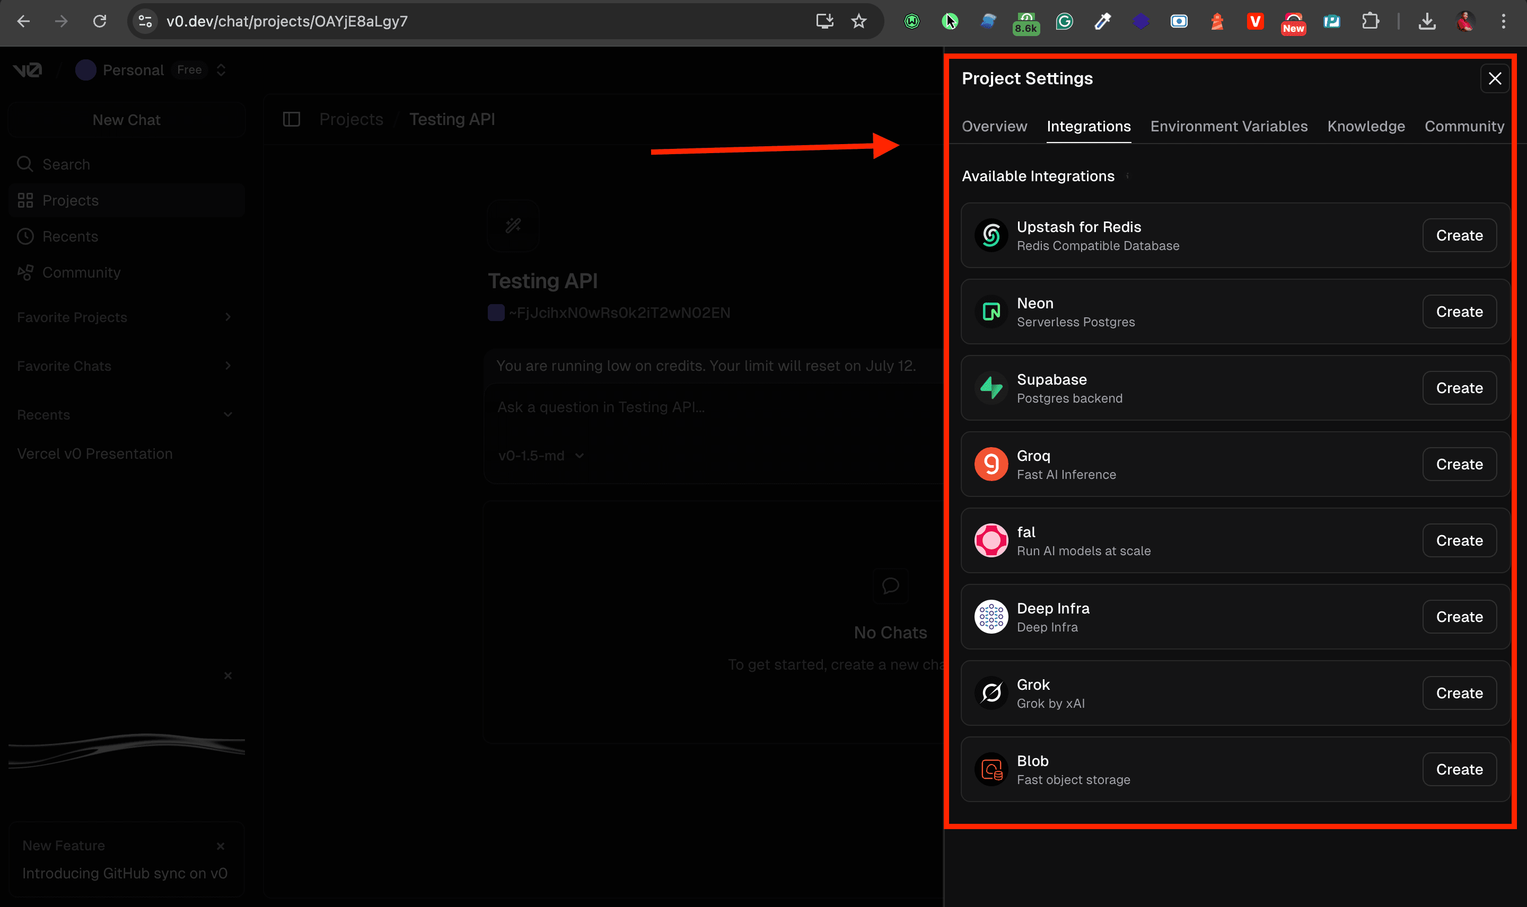1527x907 pixels.
Task: Click the 8.6k badge extension icon
Action: [x=1026, y=23]
